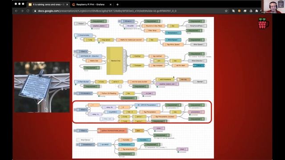The height and width of the screenshot is (160, 285).
Task: Click the 'Tag Wind_Speed' function node
Action: coord(173,44)
